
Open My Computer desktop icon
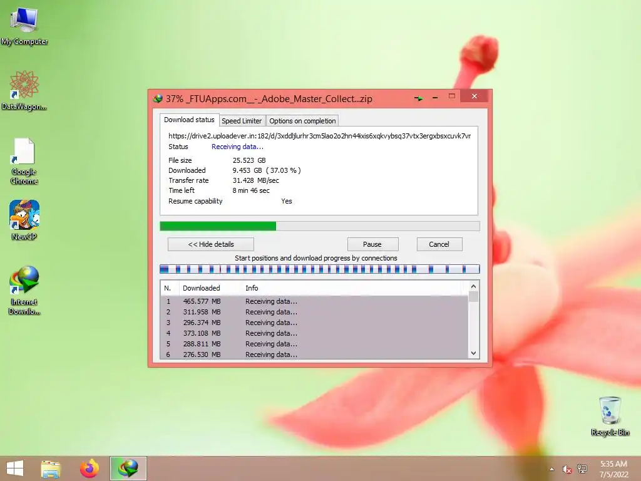[24, 26]
